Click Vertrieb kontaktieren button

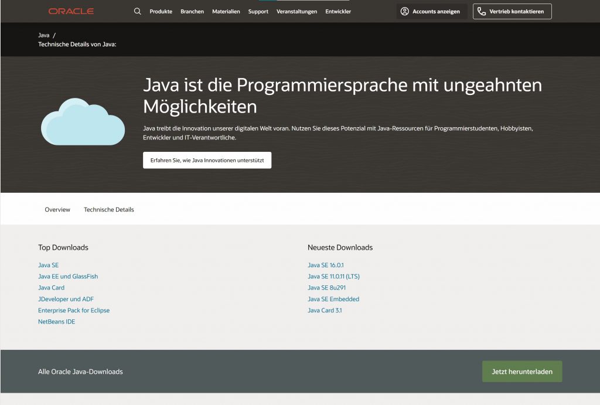coord(512,12)
